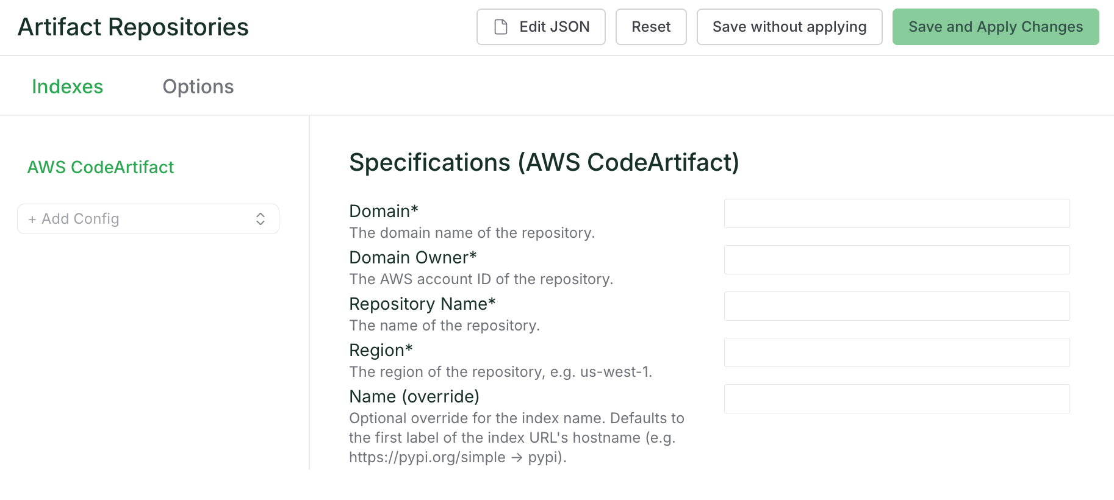Focus the Name (override) input field
Screen dimensions: 1114x500
tap(897, 399)
